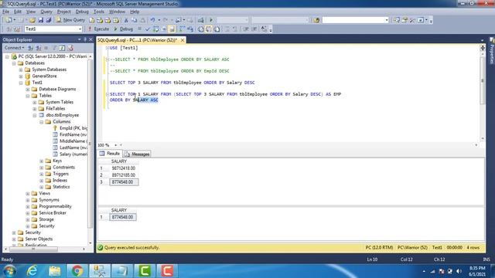
Task: Switch to the Messages tab
Action: [138, 154]
